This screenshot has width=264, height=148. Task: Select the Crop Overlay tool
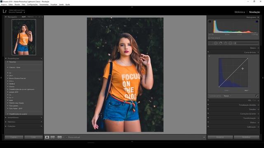click(x=210, y=43)
